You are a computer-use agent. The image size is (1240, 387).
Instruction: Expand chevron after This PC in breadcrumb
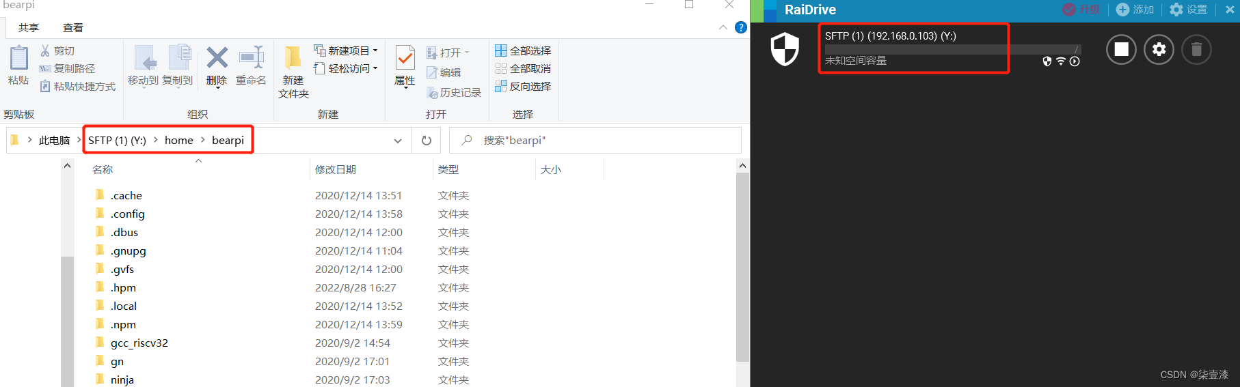(x=79, y=140)
